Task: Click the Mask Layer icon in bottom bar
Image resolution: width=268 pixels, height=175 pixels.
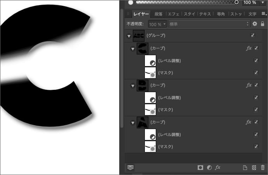Action: pyautogui.click(x=200, y=168)
